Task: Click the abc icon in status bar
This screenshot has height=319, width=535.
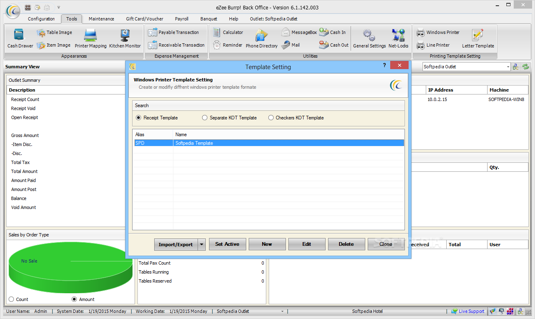Action: (519, 311)
